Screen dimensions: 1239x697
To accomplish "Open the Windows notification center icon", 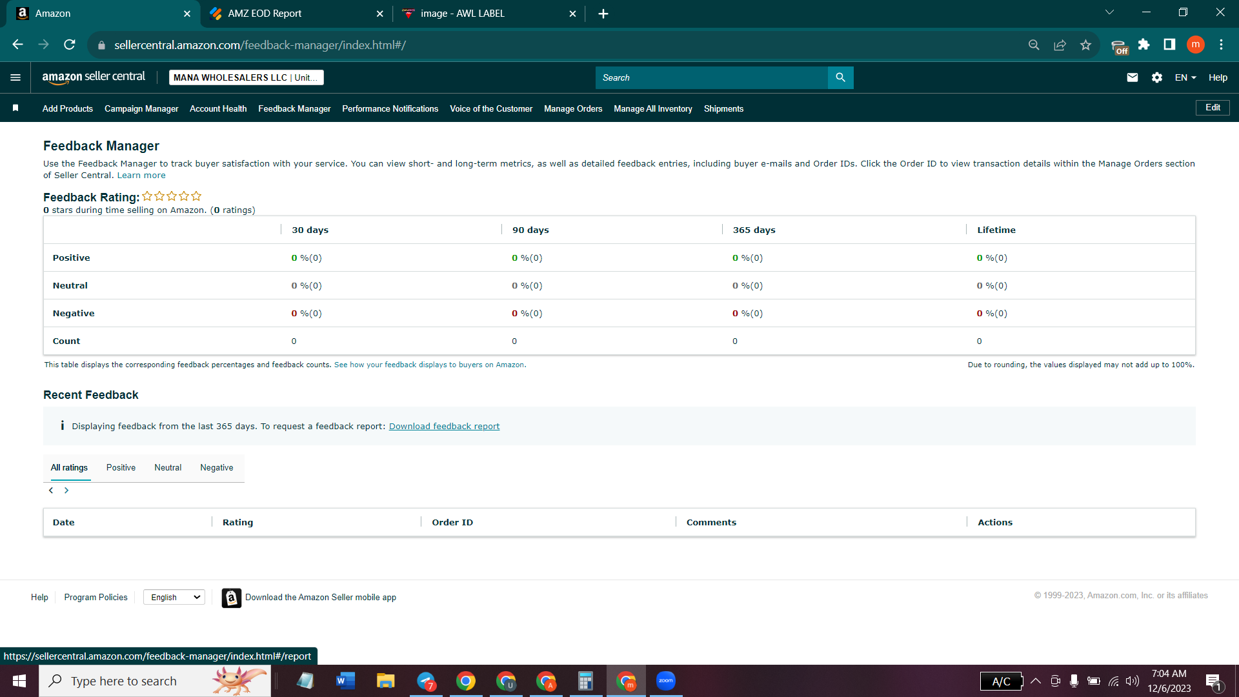I will point(1214,681).
